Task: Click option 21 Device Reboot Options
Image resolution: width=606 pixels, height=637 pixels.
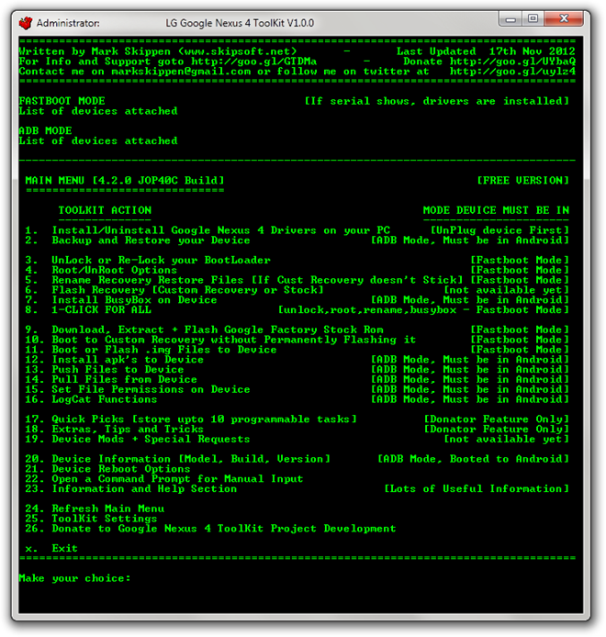Action: coord(107,469)
